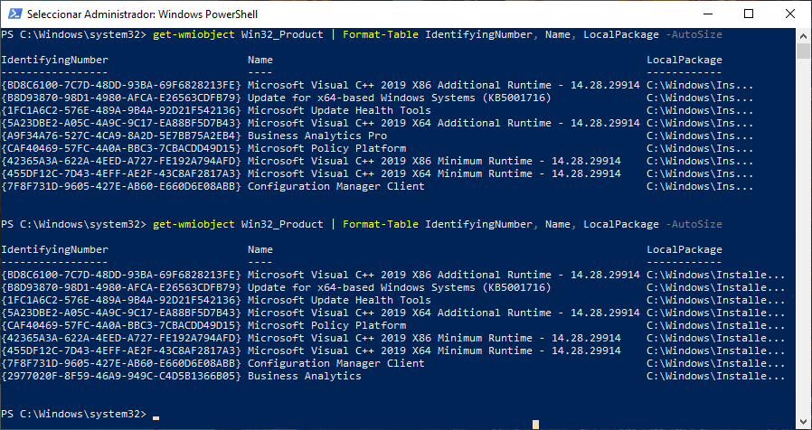Click the GUID {2977020F-8F59-46A9-949C-C4D5B1366B05}
Viewport: 812px width, 430px height.
(x=121, y=376)
